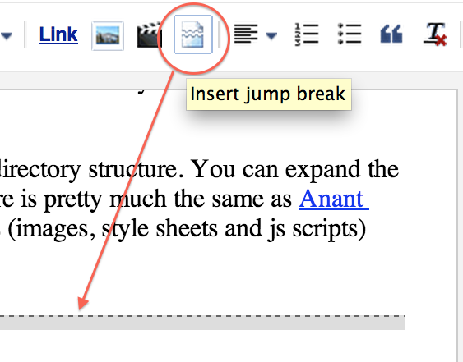Viewport: 463px width, 362px height.
Task: Apply a bullet list
Action: [x=349, y=34]
